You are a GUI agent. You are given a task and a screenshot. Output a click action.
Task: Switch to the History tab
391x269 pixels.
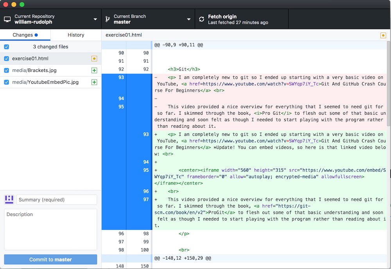(x=76, y=35)
